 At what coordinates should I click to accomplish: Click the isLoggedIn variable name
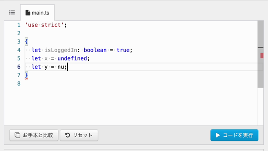(x=61, y=50)
